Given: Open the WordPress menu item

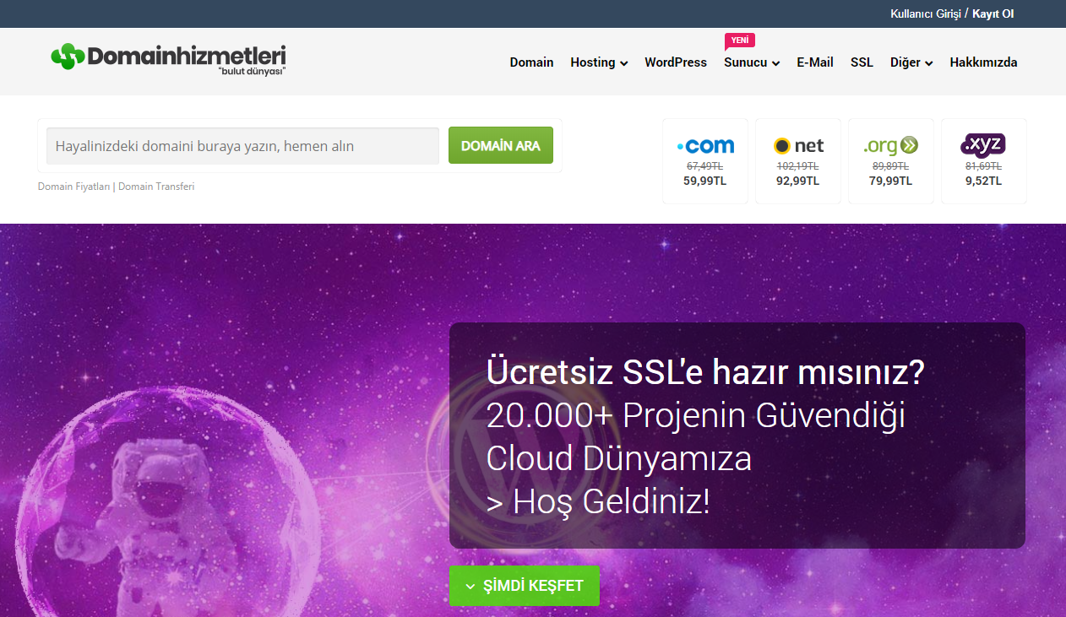Looking at the screenshot, I should 676,62.
